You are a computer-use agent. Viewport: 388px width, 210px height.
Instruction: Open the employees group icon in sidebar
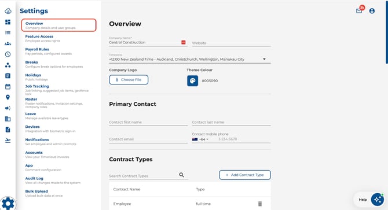tap(8, 43)
